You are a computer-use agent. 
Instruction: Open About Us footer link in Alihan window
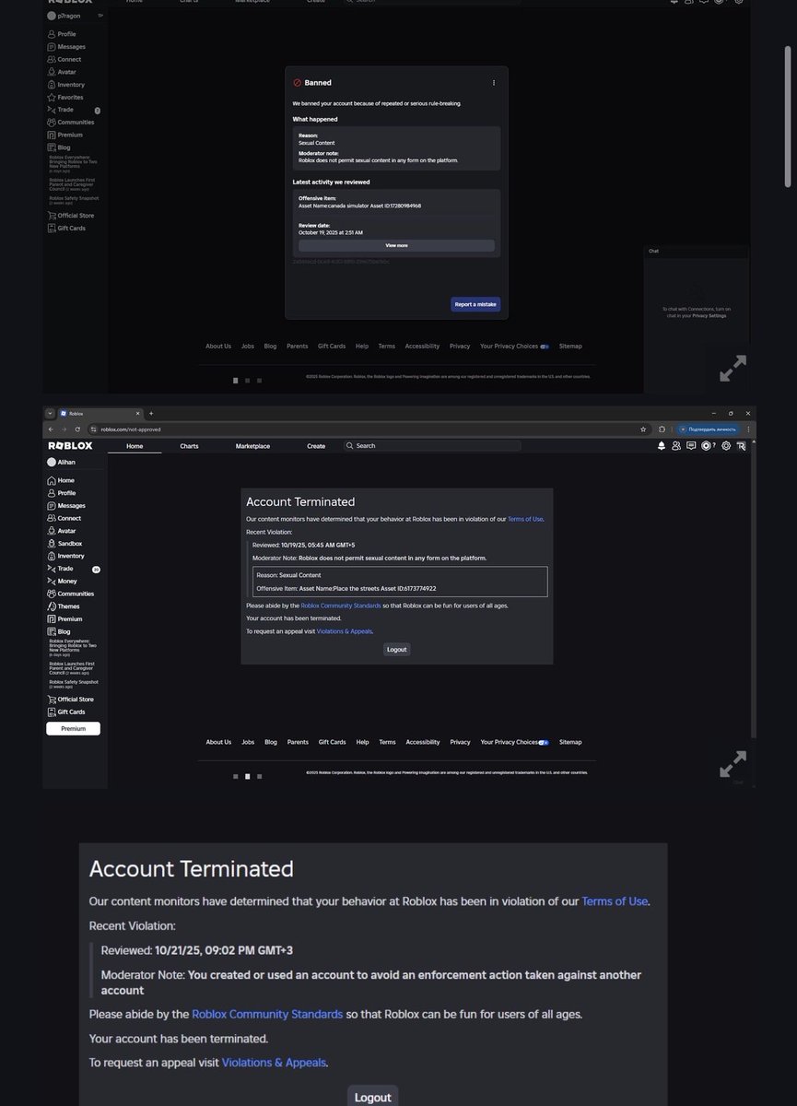(218, 742)
